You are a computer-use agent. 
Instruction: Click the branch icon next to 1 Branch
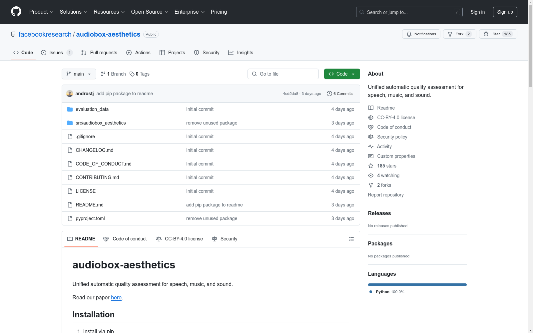tap(103, 74)
